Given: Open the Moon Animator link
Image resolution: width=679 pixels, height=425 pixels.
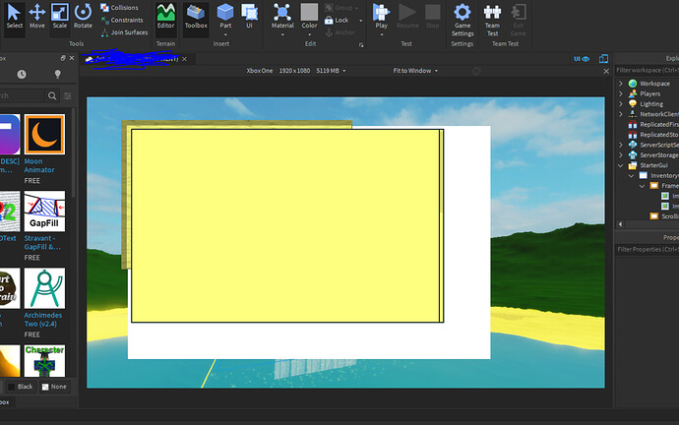Looking at the screenshot, I should click(x=39, y=165).
